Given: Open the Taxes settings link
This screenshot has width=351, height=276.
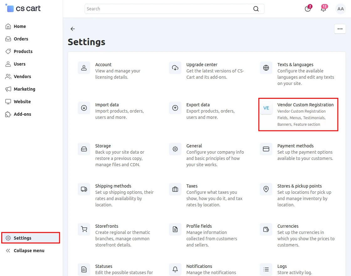Looking at the screenshot, I should coord(192,186).
